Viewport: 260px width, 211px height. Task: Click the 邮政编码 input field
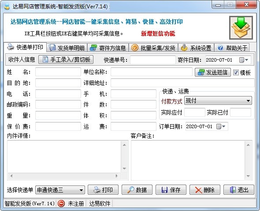(58, 104)
